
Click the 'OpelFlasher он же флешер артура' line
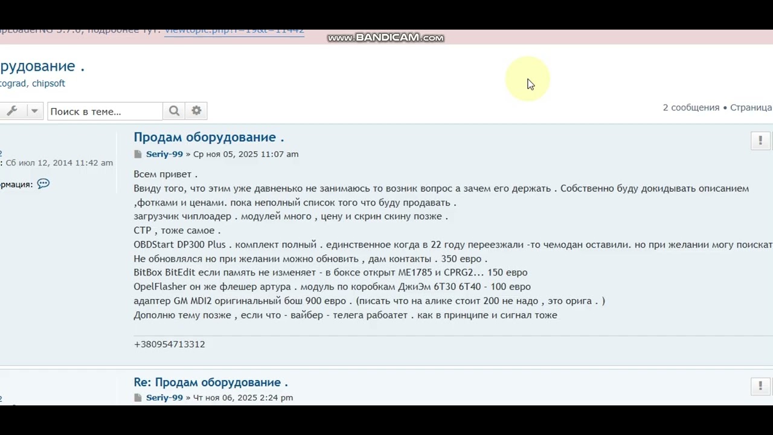coord(332,286)
